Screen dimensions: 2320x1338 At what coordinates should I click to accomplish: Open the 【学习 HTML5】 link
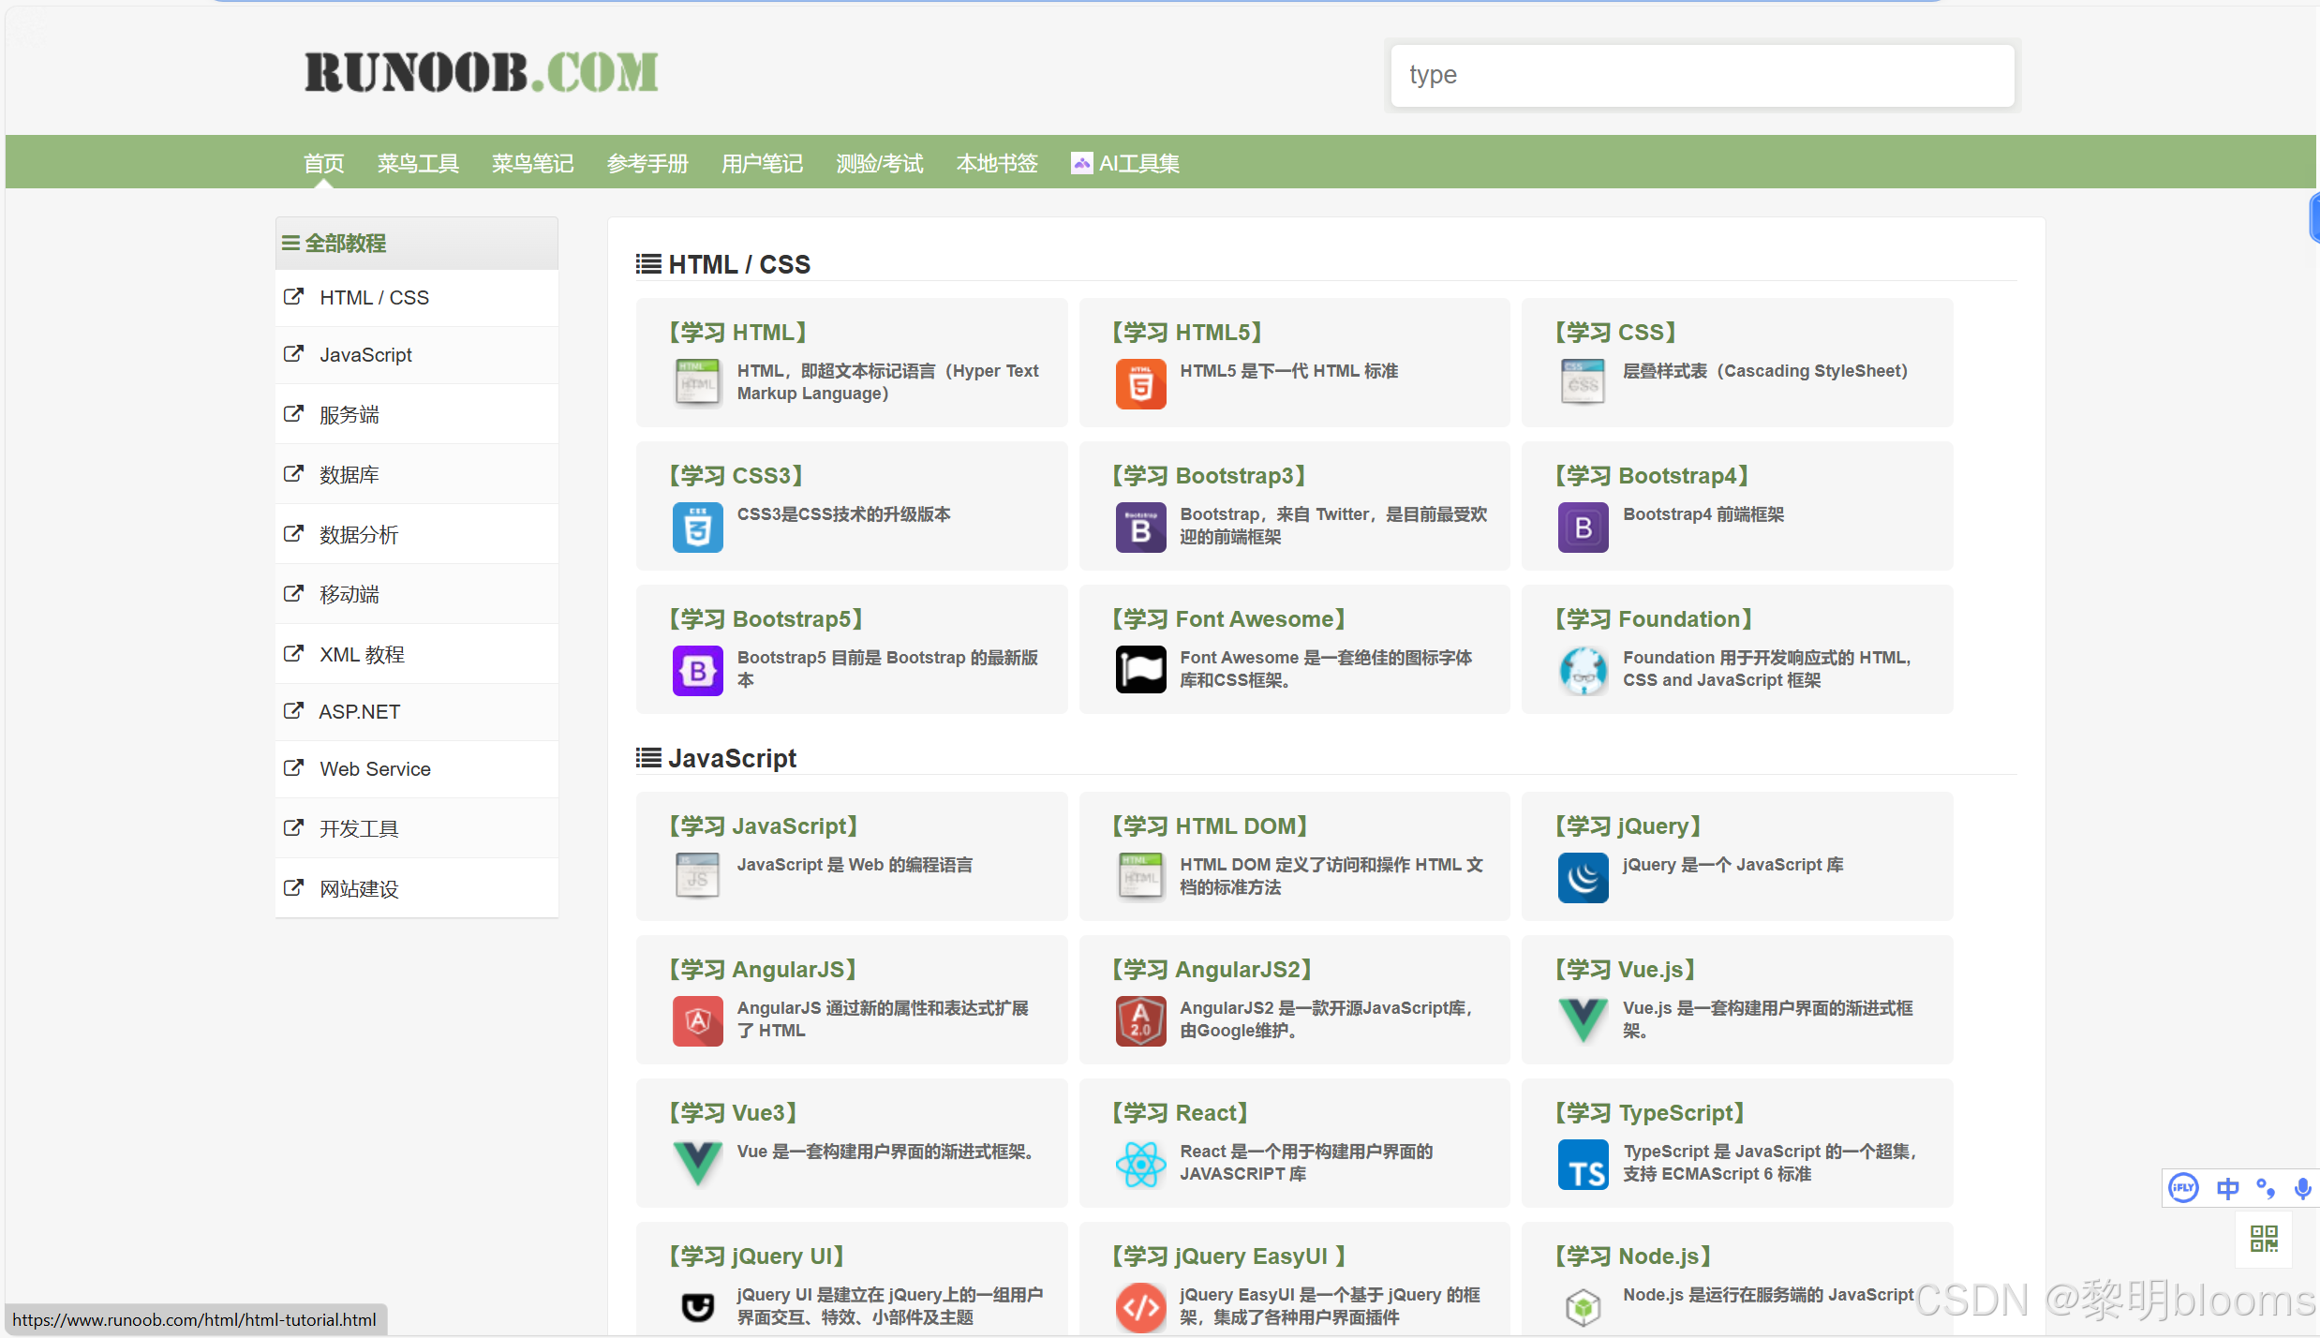point(1187,332)
